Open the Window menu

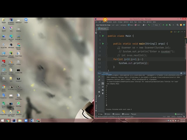click(x=149, y=22)
